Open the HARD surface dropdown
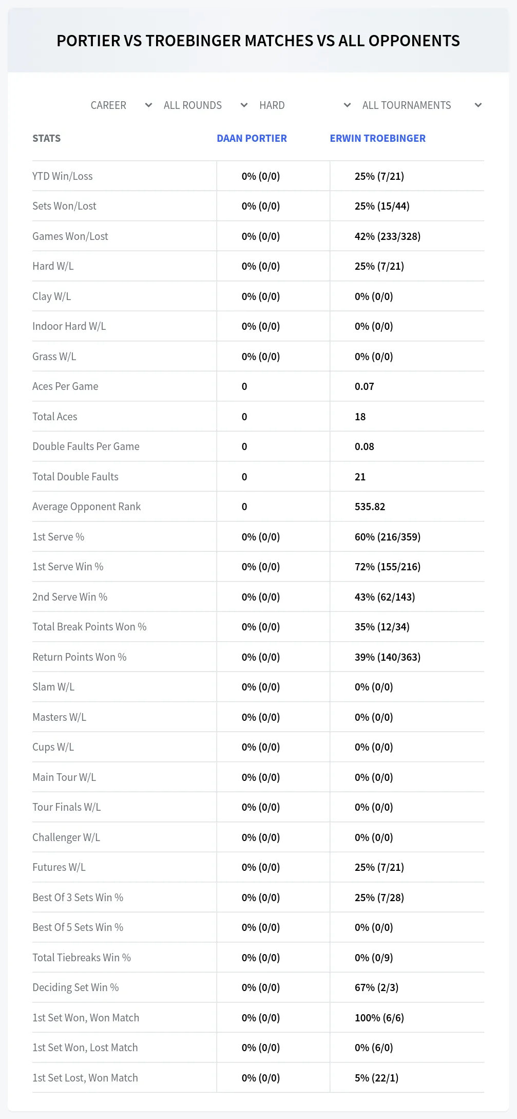 click(x=305, y=105)
